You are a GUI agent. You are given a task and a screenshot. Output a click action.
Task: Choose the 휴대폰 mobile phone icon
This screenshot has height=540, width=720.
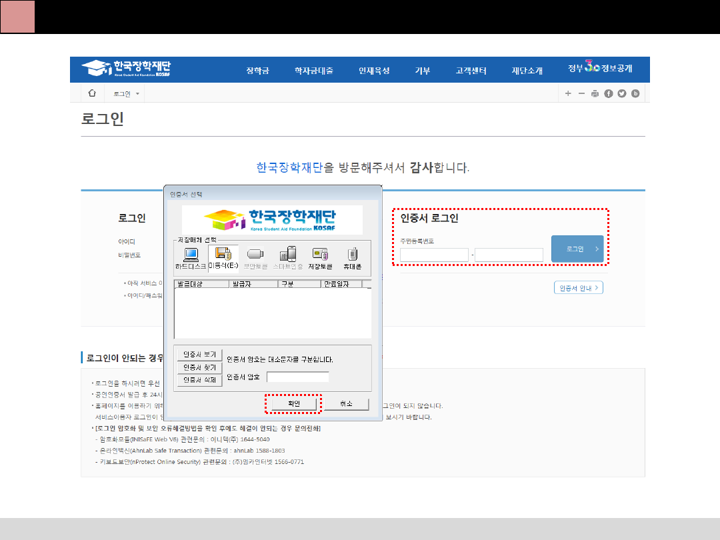point(353,258)
